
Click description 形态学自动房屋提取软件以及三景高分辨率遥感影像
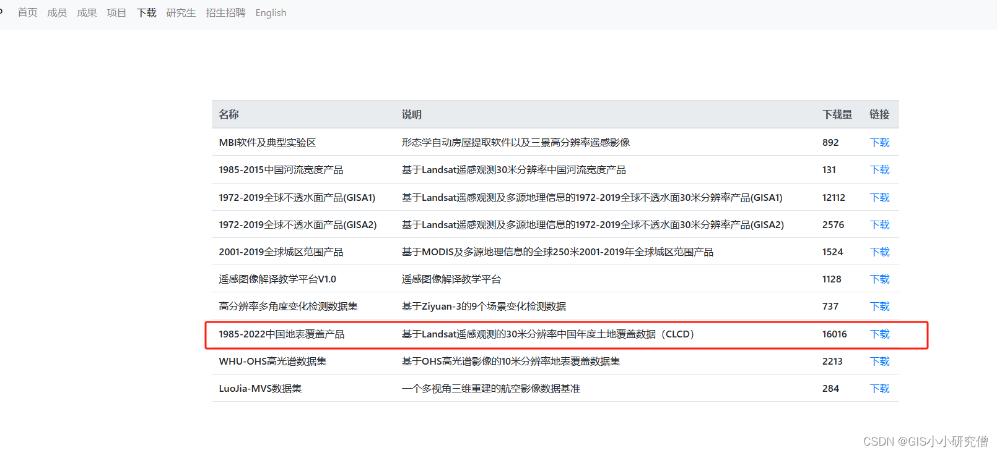click(516, 143)
